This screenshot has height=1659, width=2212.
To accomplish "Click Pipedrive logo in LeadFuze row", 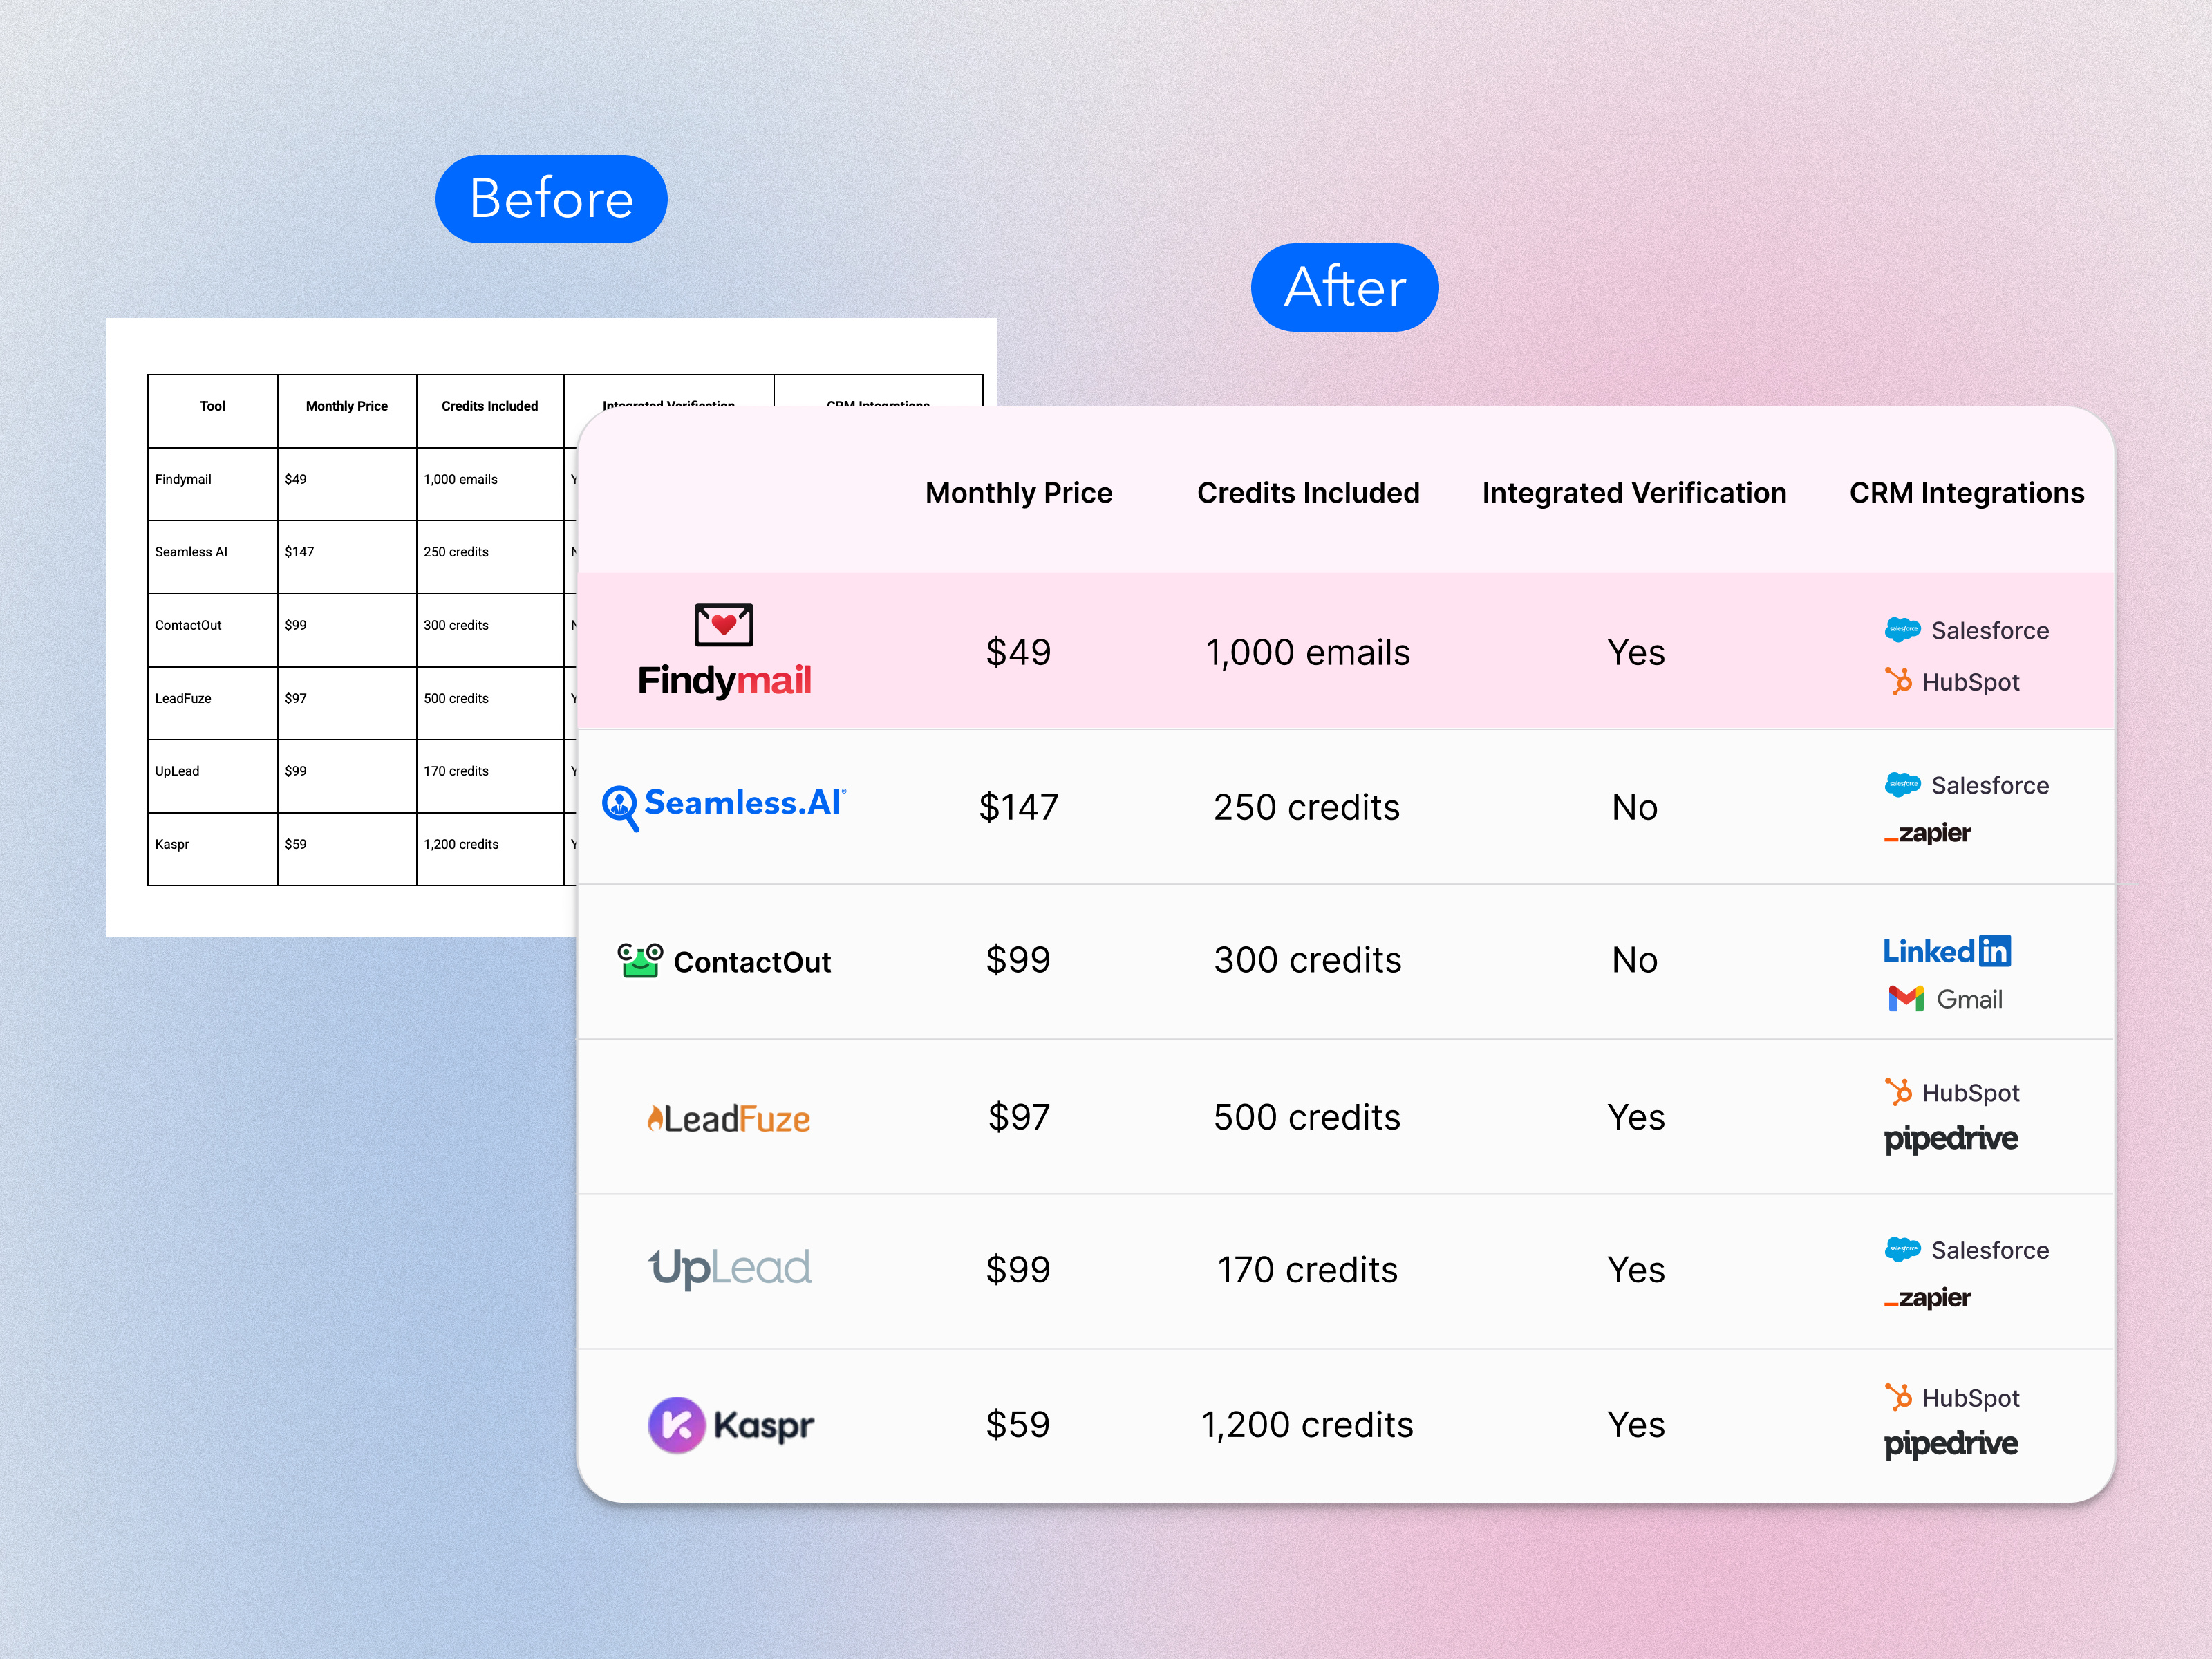I will pyautogui.click(x=1951, y=1139).
